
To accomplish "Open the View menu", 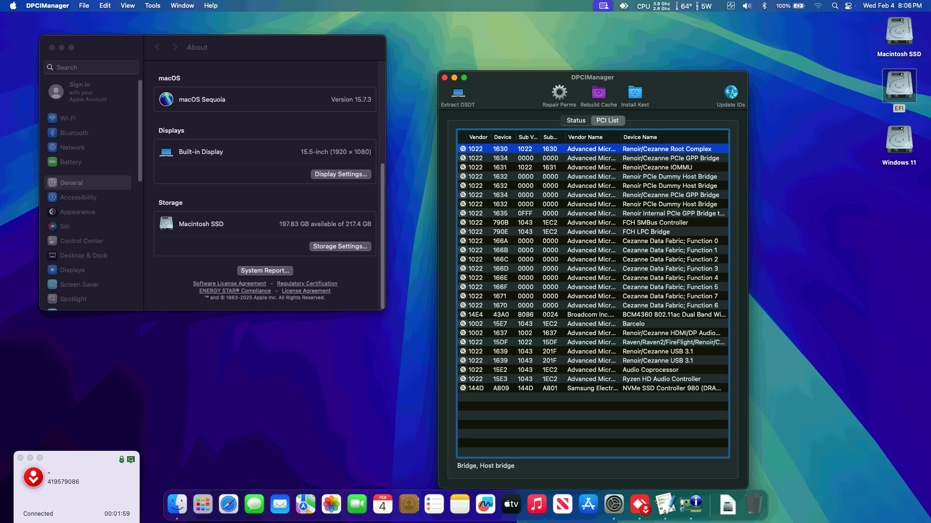I will 128,6.
